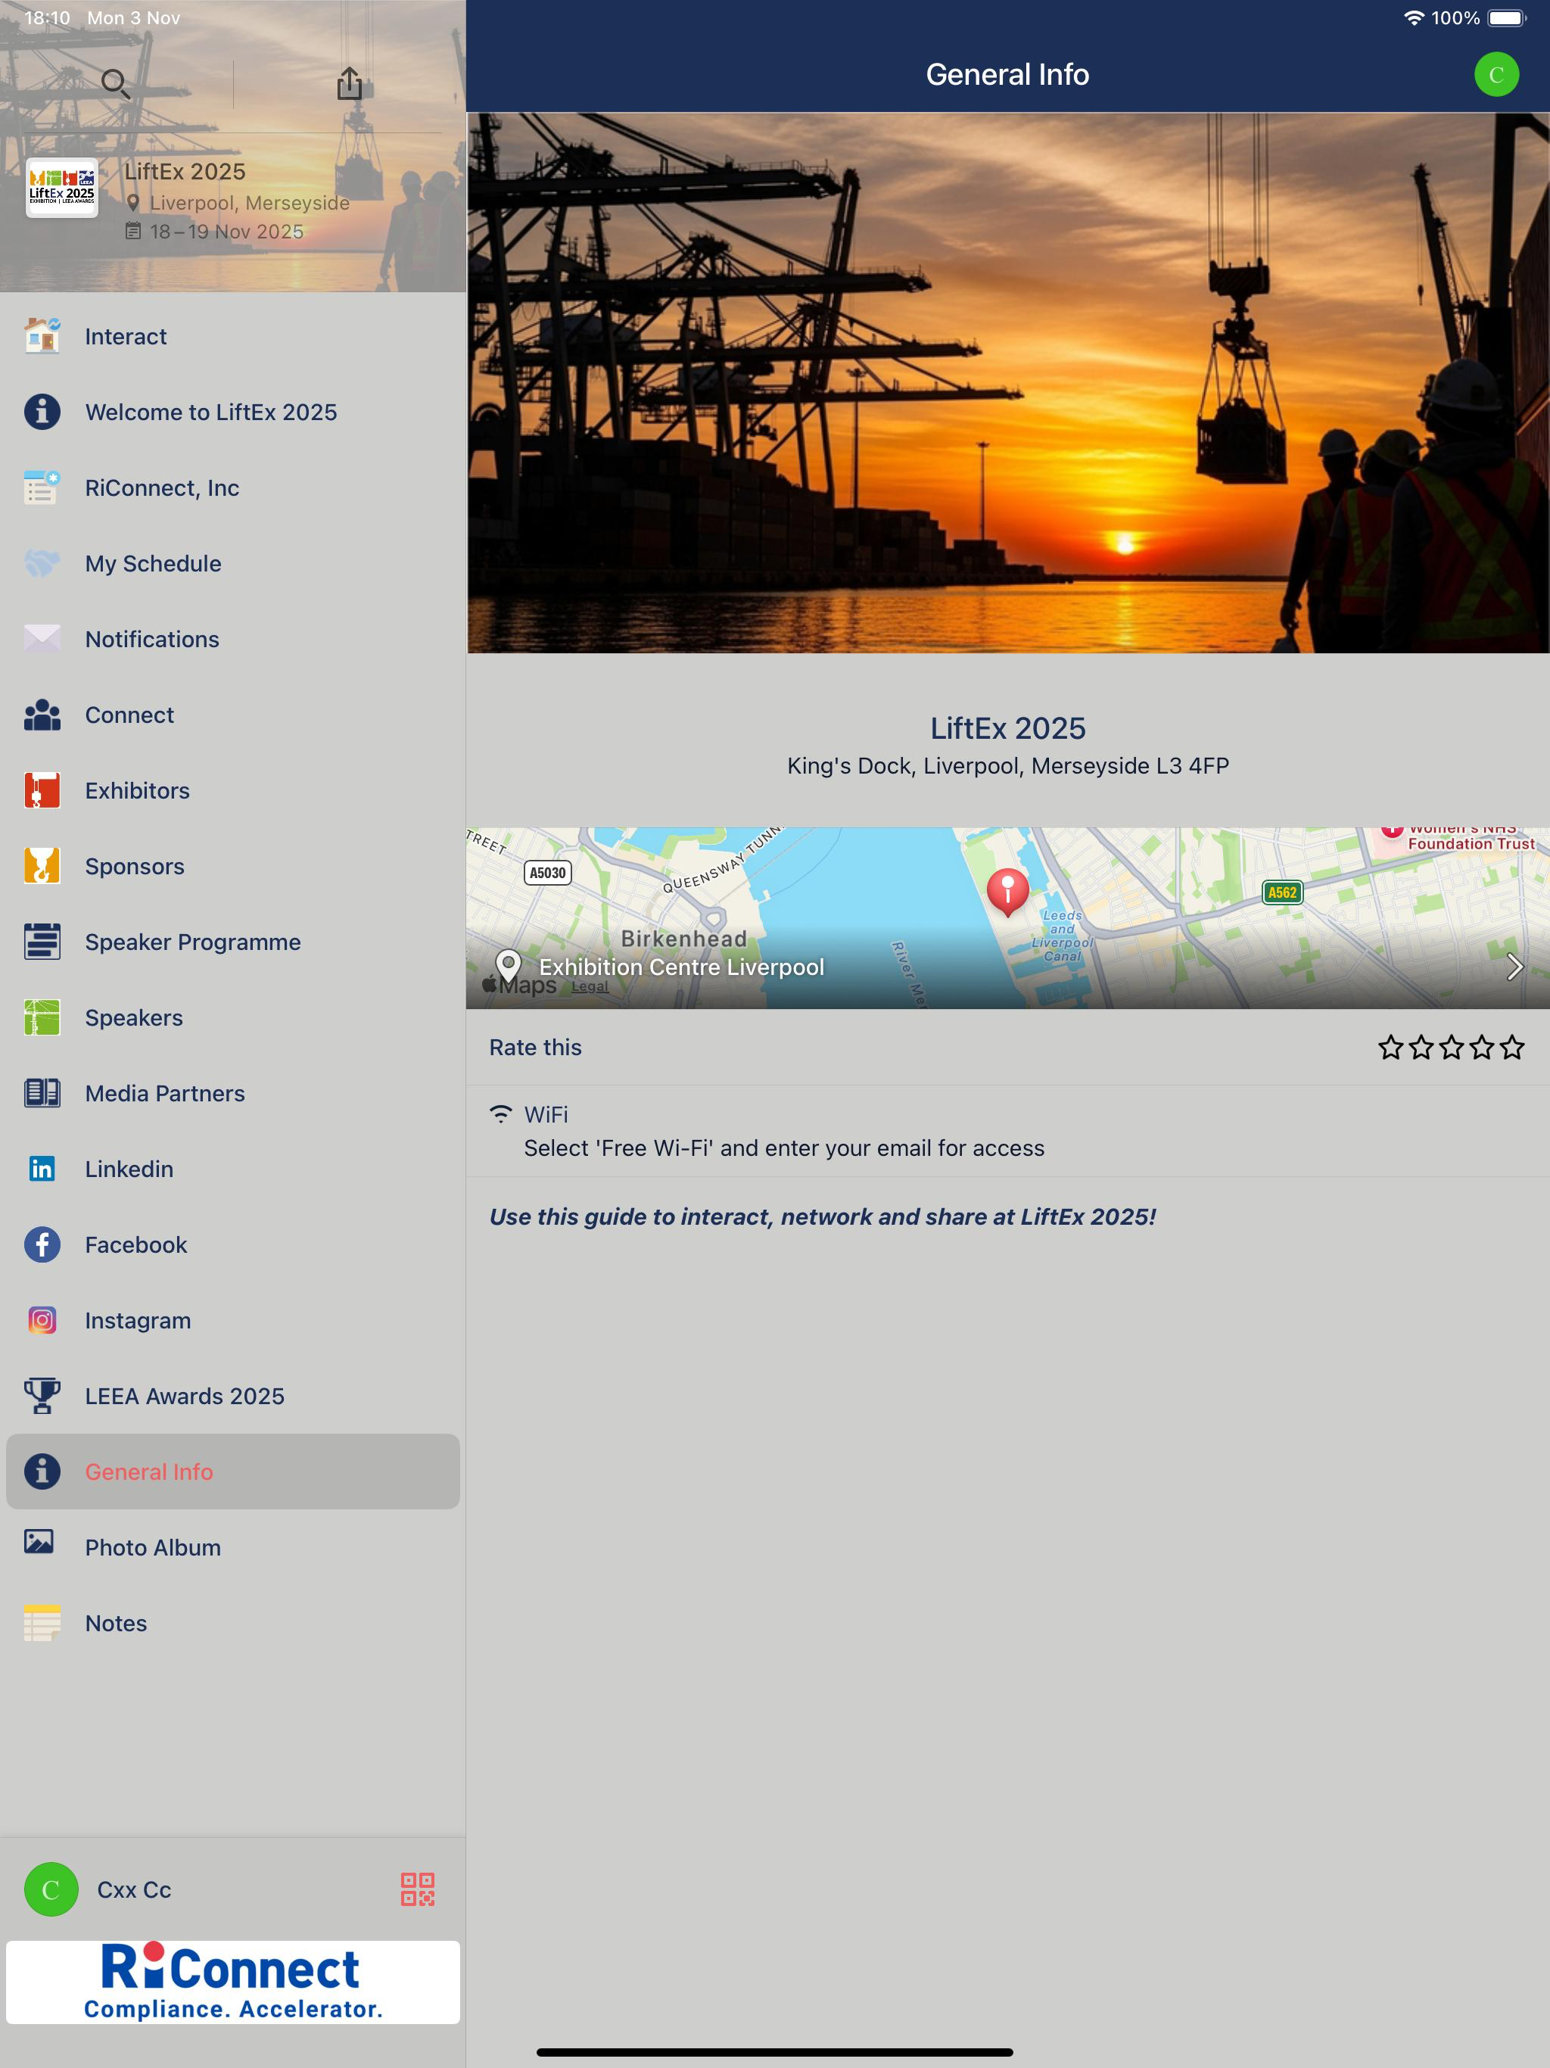The image size is (1550, 2068).
Task: Tap the Rate this label
Action: 536,1047
